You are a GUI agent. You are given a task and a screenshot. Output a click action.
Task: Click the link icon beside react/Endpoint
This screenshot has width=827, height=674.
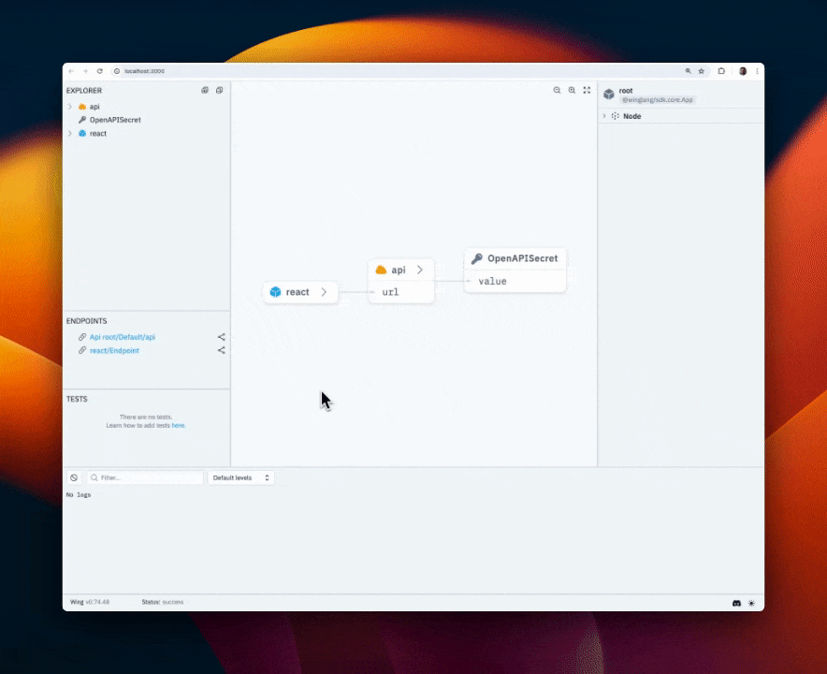click(x=82, y=350)
